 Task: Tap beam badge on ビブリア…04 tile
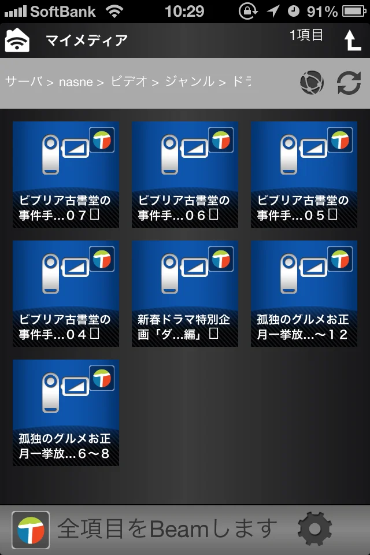tap(102, 259)
